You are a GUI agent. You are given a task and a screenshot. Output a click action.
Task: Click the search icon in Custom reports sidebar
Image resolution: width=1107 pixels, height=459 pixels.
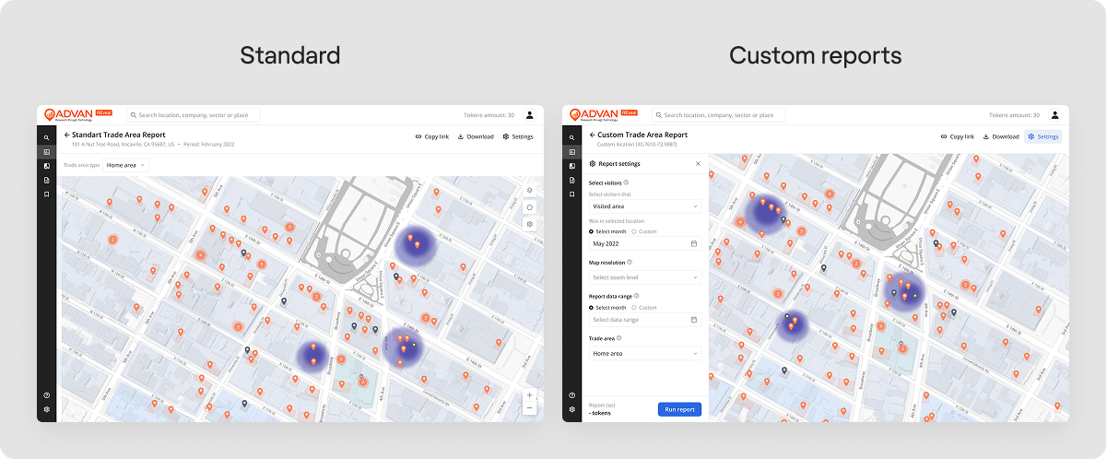[x=571, y=137]
